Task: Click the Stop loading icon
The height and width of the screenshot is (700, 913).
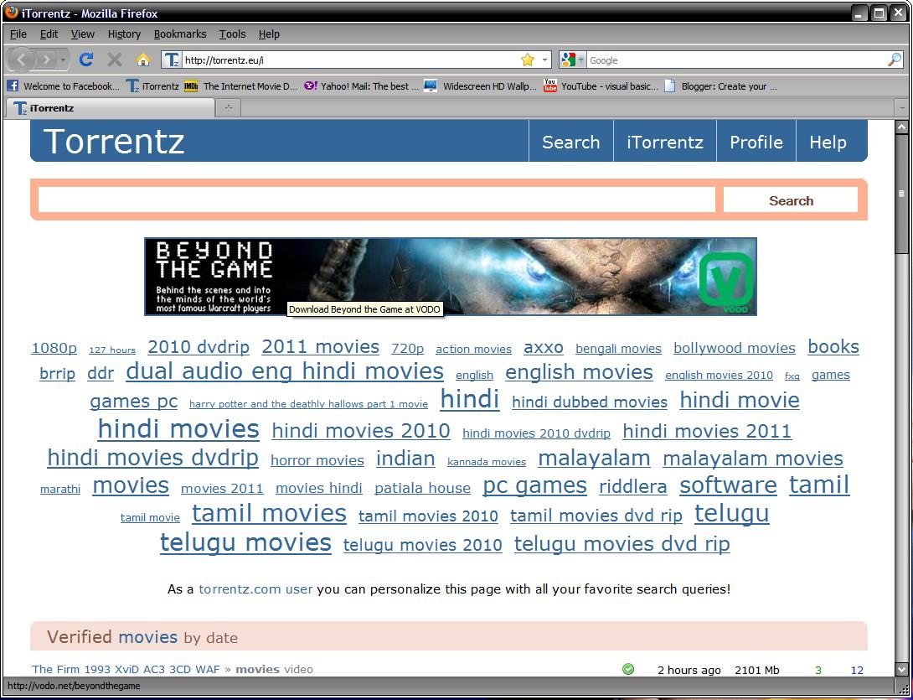Action: click(x=114, y=60)
